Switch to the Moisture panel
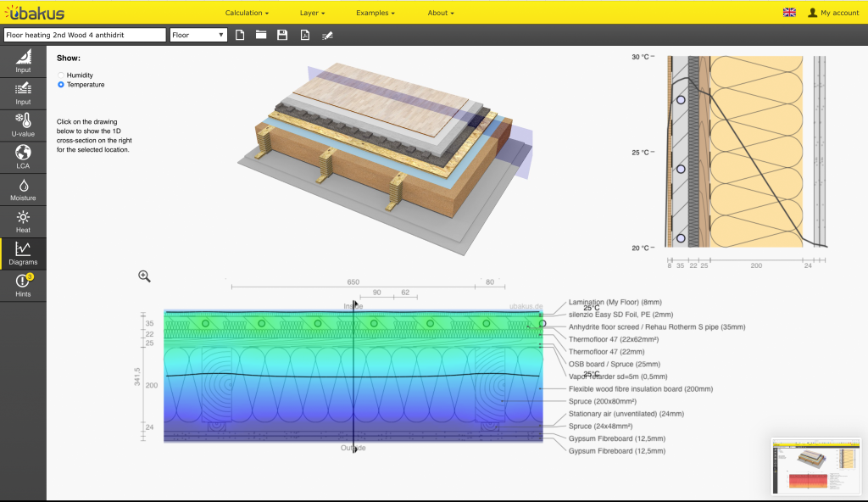This screenshot has width=868, height=502. (x=23, y=189)
